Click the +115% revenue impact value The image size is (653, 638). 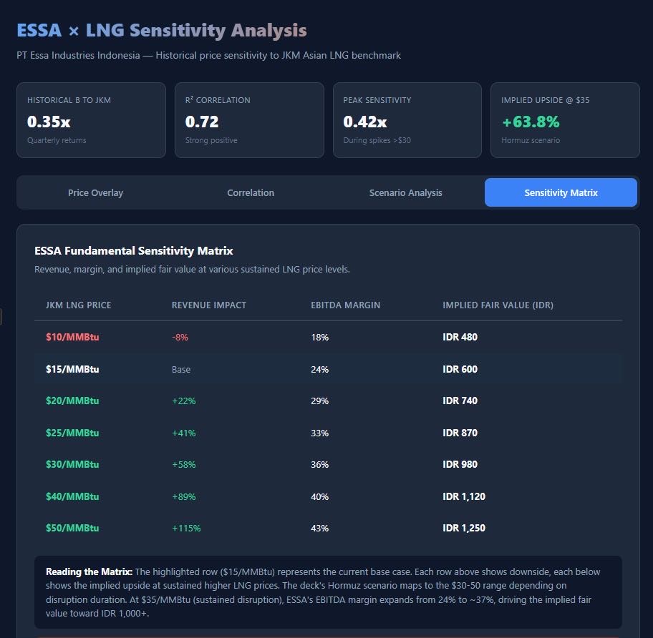click(x=186, y=528)
